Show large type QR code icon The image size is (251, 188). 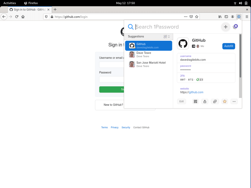tap(196, 101)
